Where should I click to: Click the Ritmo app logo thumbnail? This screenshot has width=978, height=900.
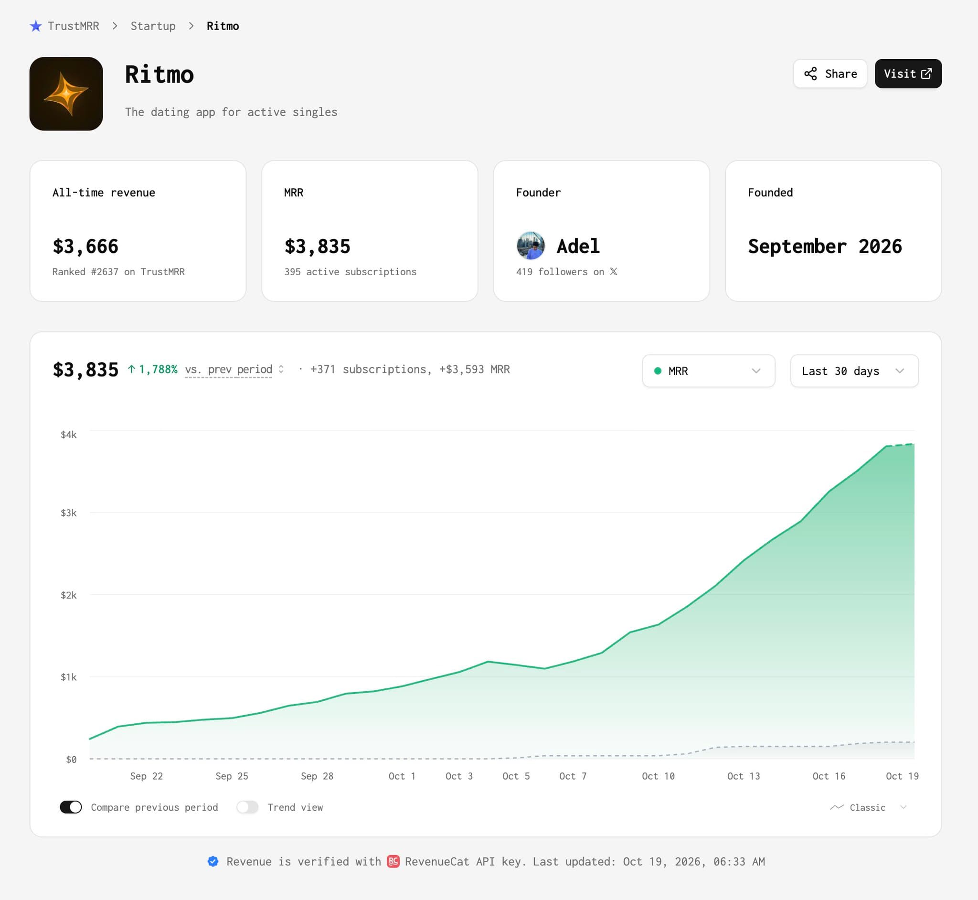point(66,94)
